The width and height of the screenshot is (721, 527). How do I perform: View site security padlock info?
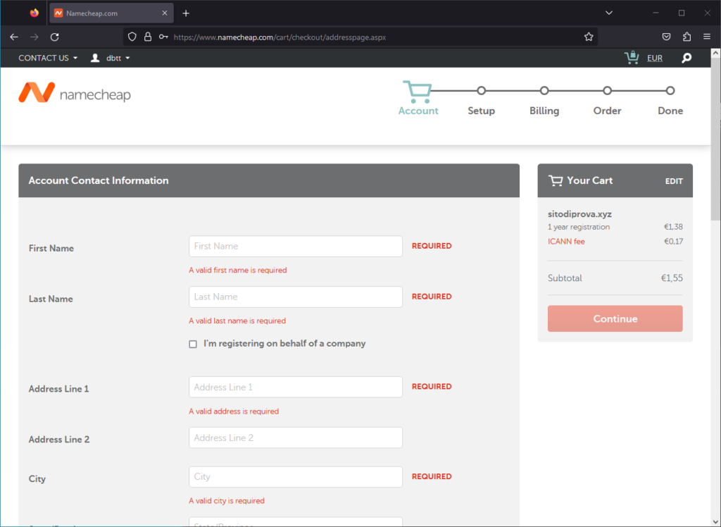[x=148, y=37]
